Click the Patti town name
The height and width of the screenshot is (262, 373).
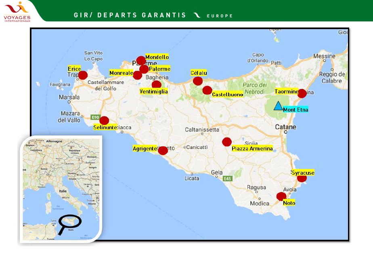[276, 63]
